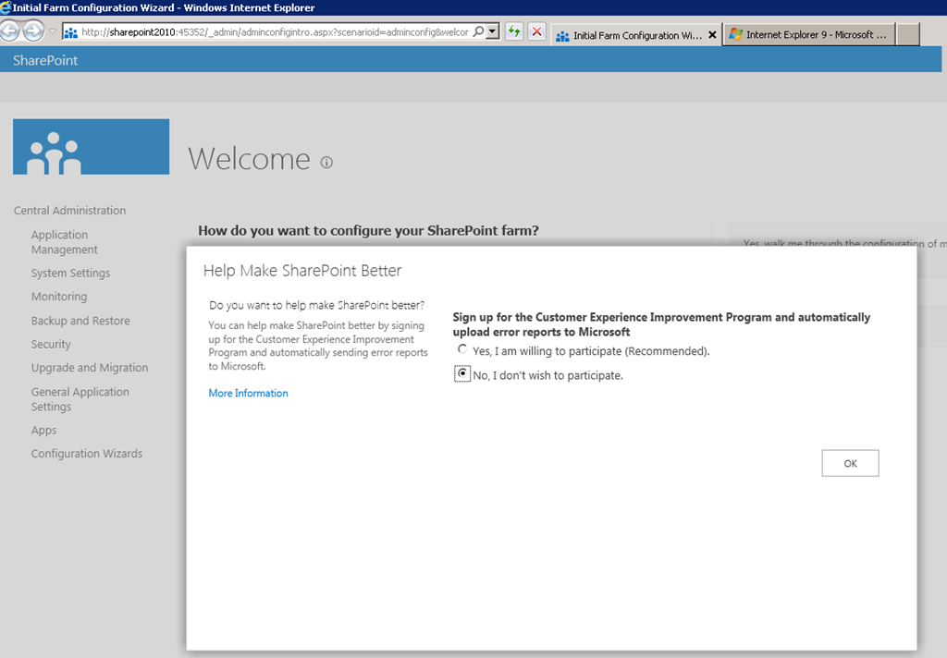Screen dimensions: 947x658
Task: Go to Backup and Restore section
Action: tap(80, 321)
